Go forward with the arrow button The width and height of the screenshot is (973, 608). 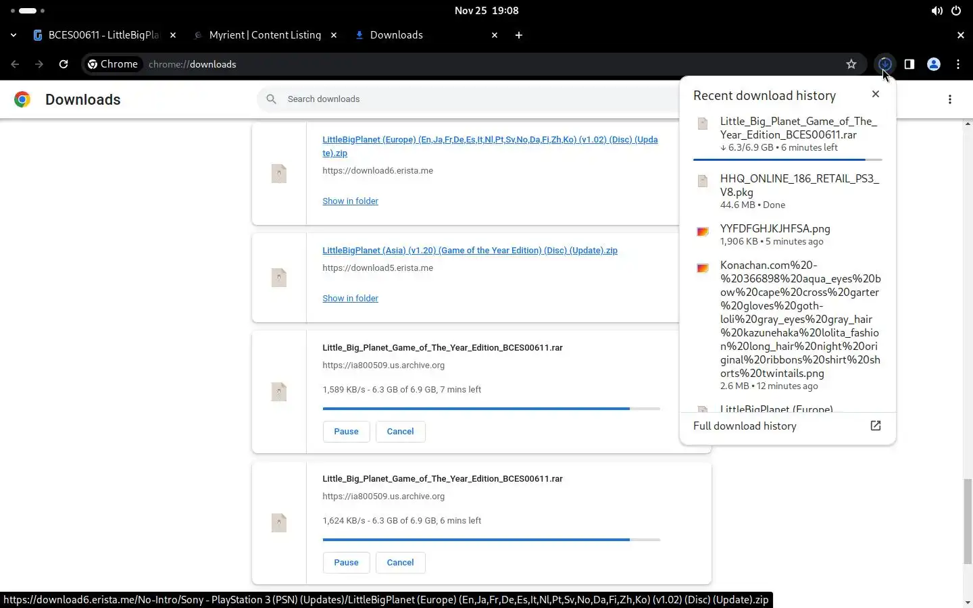coord(39,64)
